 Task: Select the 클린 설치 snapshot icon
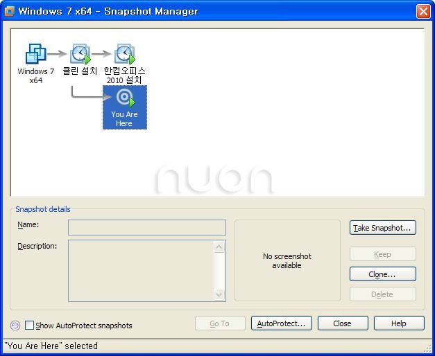(x=80, y=54)
